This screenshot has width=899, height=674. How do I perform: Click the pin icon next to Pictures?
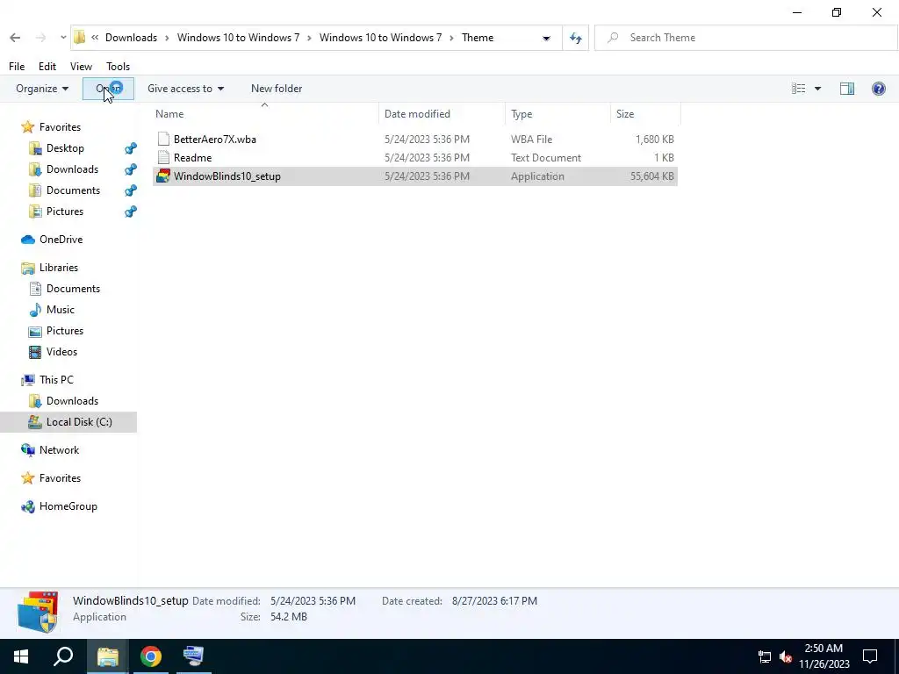click(x=131, y=212)
